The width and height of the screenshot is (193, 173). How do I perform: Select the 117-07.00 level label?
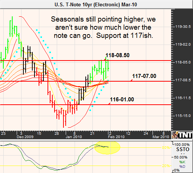(x=144, y=76)
